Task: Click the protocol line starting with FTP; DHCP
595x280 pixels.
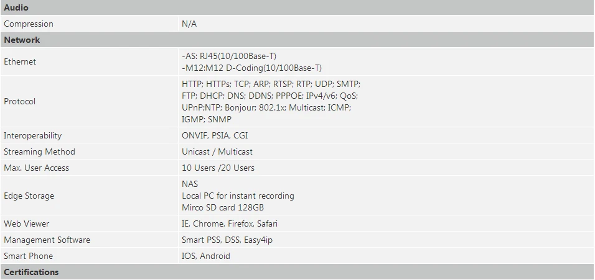Action: pyautogui.click(x=269, y=96)
